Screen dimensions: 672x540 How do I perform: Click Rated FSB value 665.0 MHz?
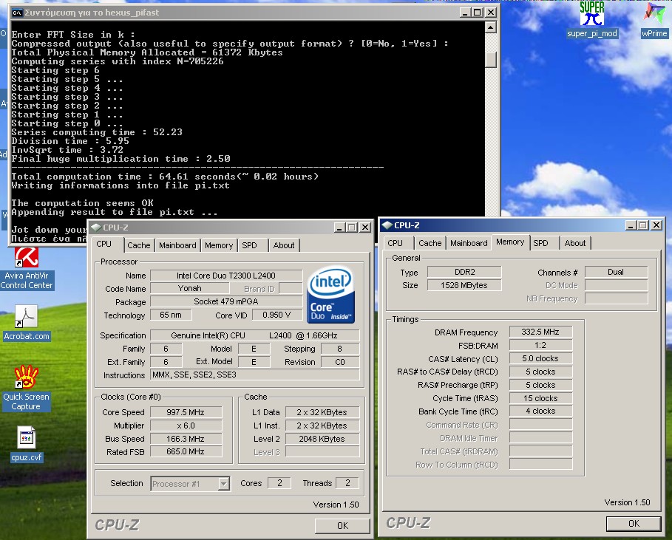(186, 451)
